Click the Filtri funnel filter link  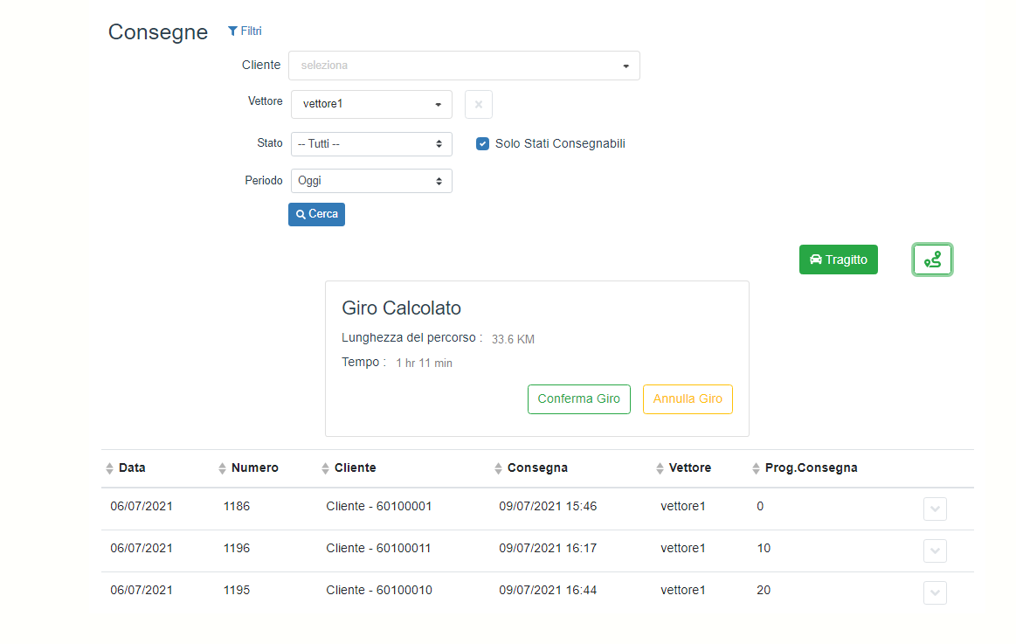(x=245, y=31)
